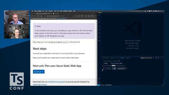
Task: Kill terminal with trash icon
Action: click(158, 58)
